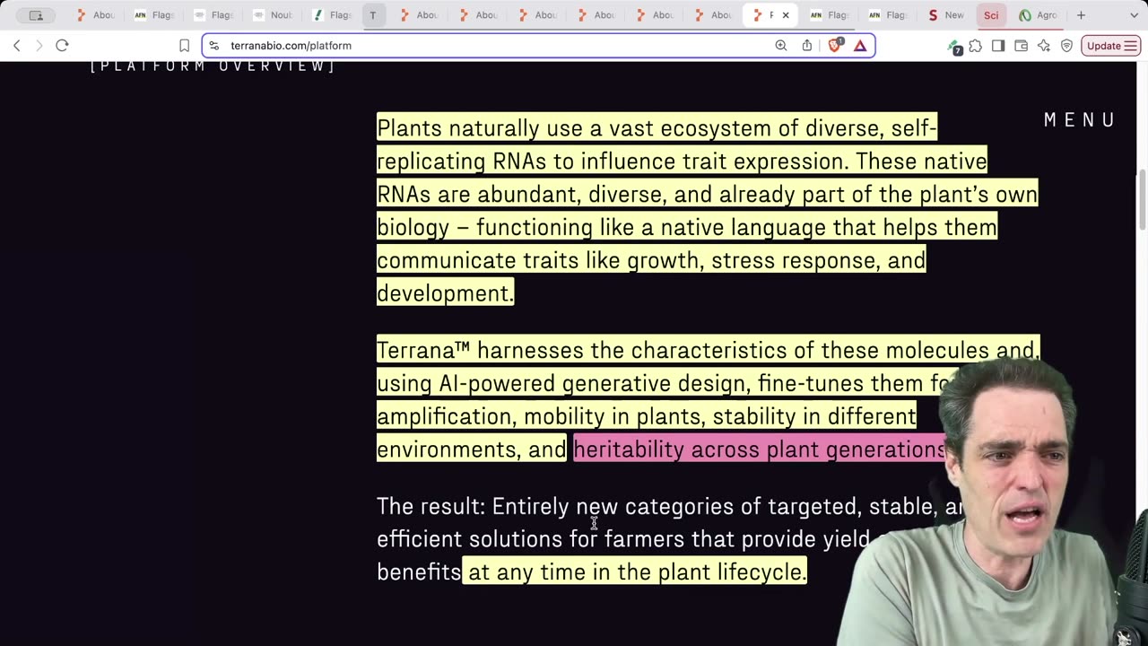The height and width of the screenshot is (646, 1148).
Task: Click highlighted "at any time in the plant lifecycle."
Action: pos(637,572)
